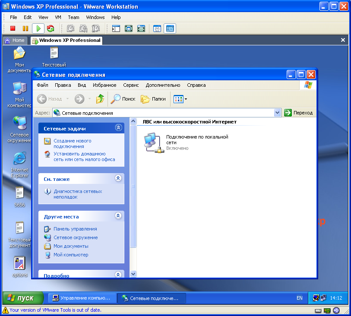
Task: Open the address bar dropdown arrow
Action: (277, 113)
